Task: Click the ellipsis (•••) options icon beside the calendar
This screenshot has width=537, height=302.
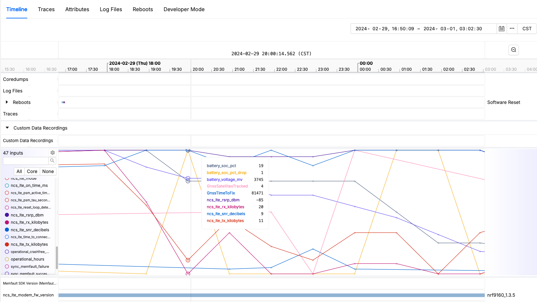Action: [512, 29]
